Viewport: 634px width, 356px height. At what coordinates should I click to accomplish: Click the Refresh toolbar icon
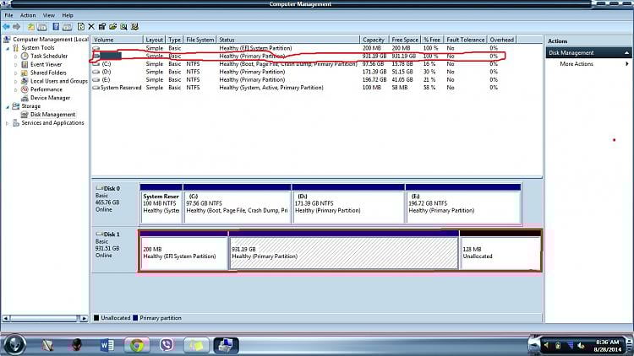tap(81, 27)
